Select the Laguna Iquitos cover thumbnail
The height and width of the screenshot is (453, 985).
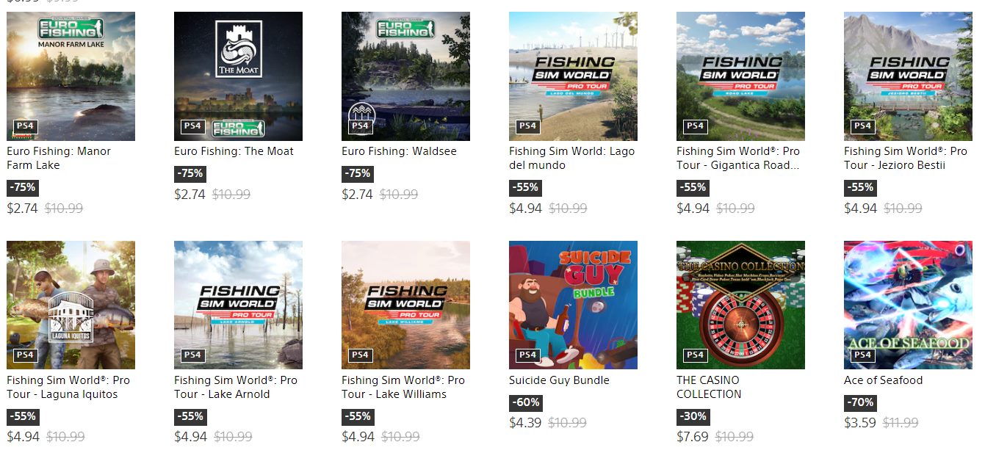tap(71, 305)
